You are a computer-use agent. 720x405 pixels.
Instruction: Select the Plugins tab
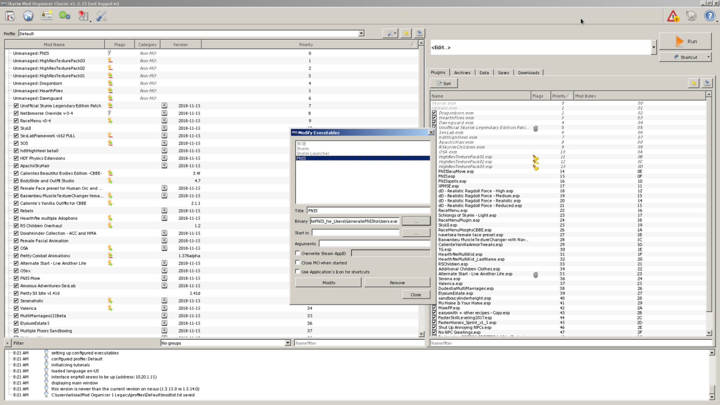pos(438,72)
